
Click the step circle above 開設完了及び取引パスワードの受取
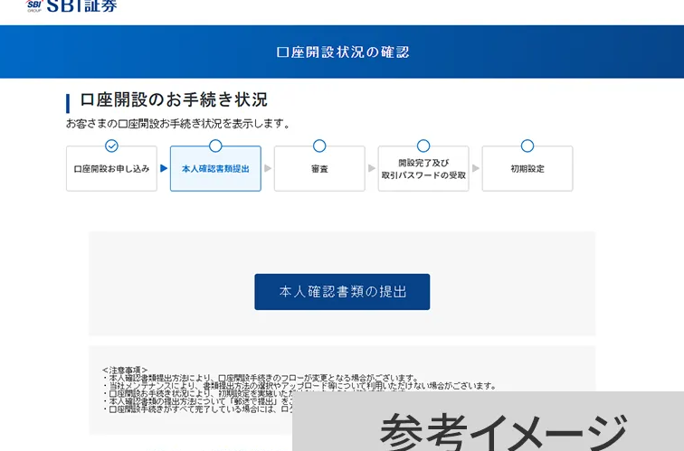pyautogui.click(x=423, y=146)
